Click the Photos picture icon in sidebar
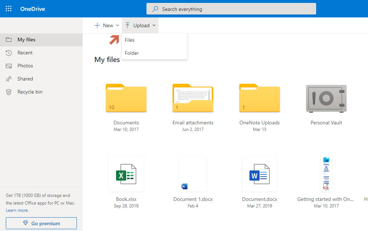The width and height of the screenshot is (368, 231). pos(9,66)
